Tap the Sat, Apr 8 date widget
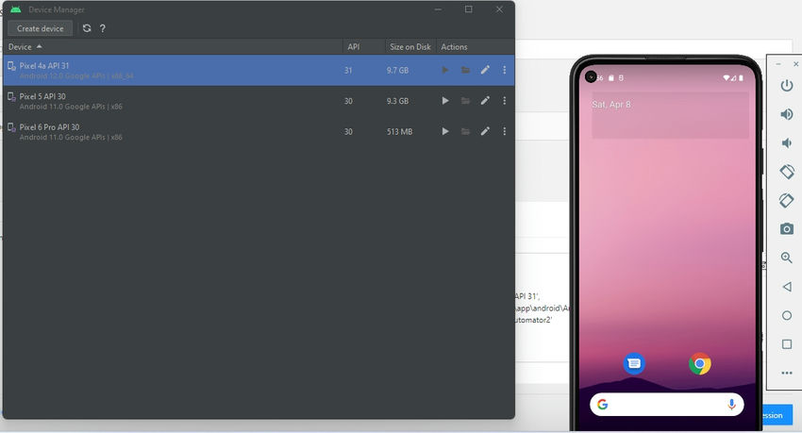The width and height of the screenshot is (802, 433). [x=611, y=105]
